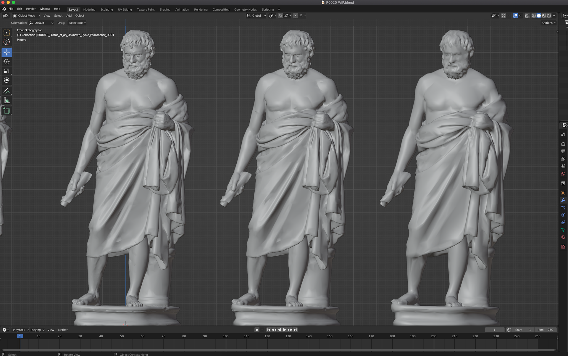Play the animation forward
Image resolution: width=568 pixels, height=356 pixels.
(x=285, y=330)
